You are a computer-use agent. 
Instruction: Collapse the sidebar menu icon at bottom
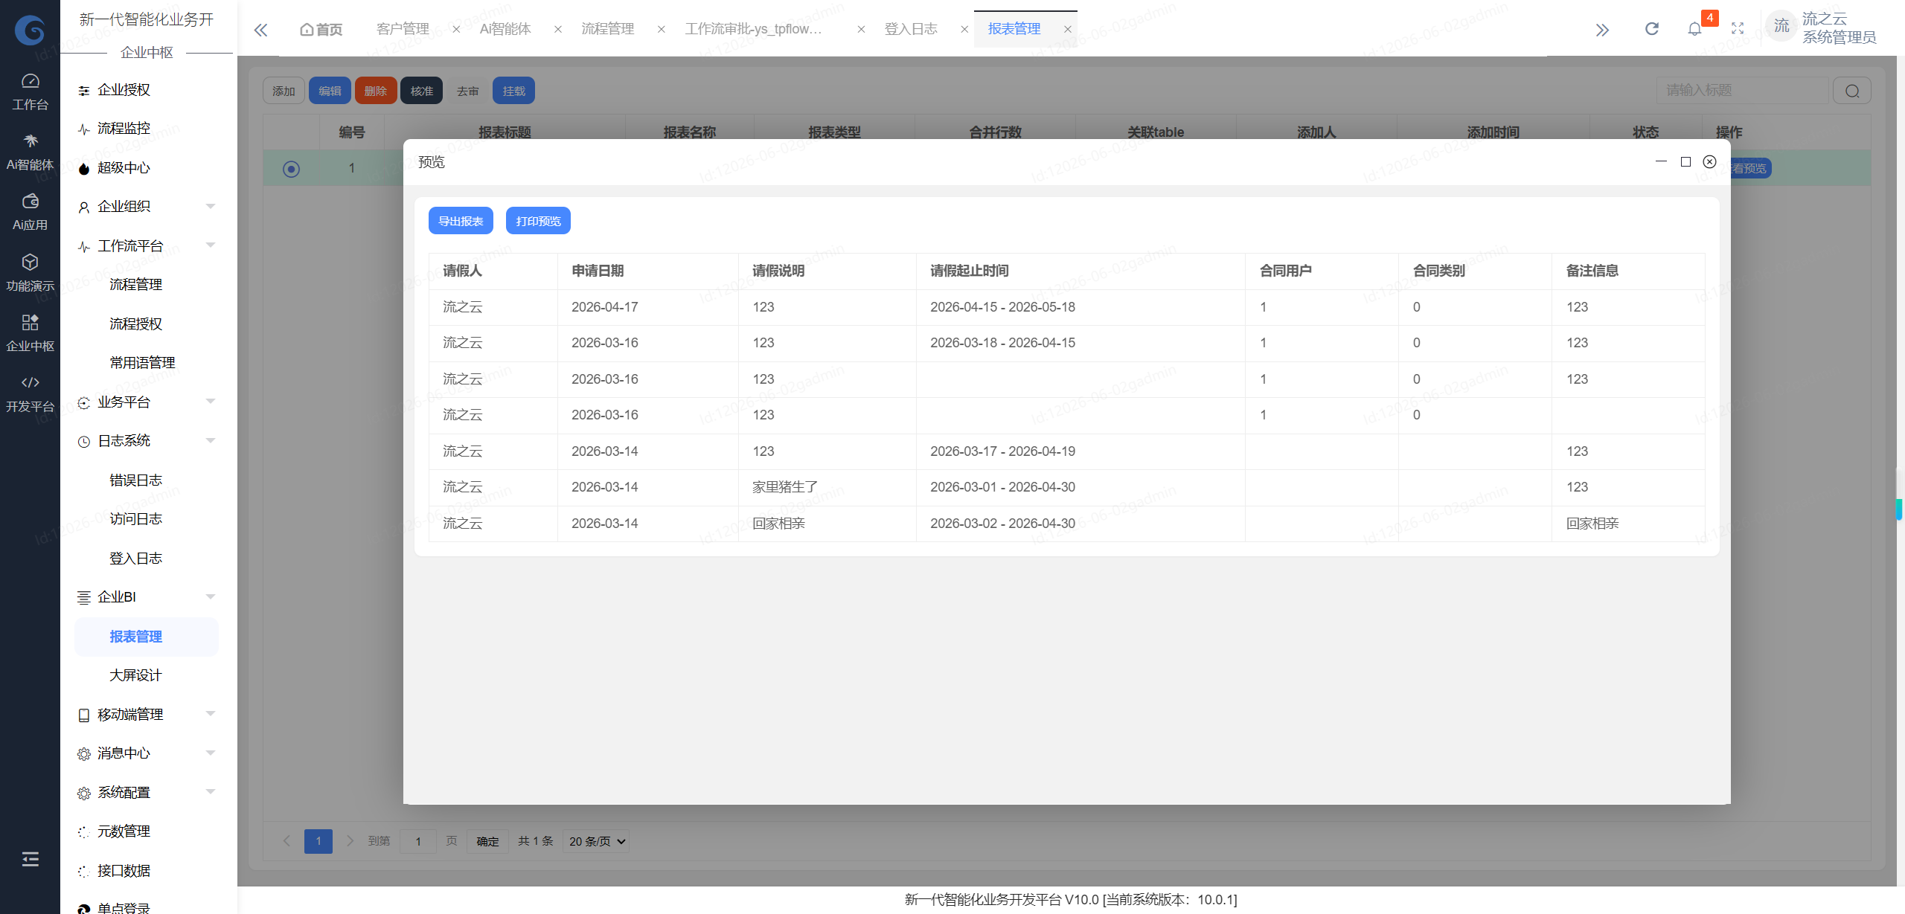[x=30, y=859]
